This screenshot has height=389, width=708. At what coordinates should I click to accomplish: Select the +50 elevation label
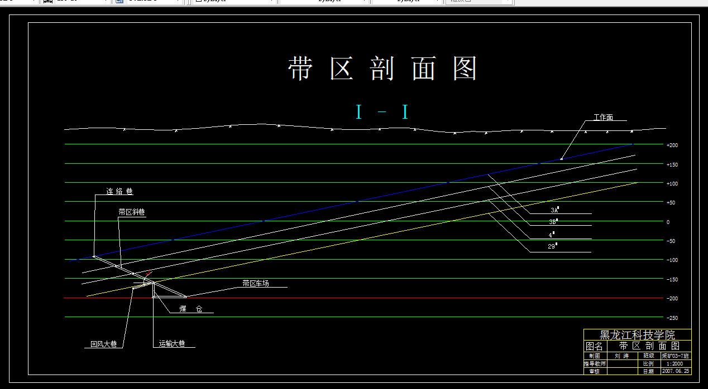point(671,203)
